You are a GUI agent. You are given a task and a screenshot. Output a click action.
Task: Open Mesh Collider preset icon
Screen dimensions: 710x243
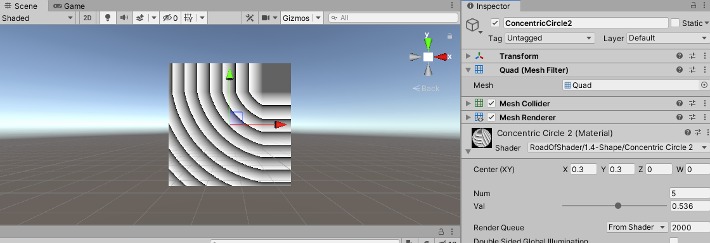click(692, 103)
